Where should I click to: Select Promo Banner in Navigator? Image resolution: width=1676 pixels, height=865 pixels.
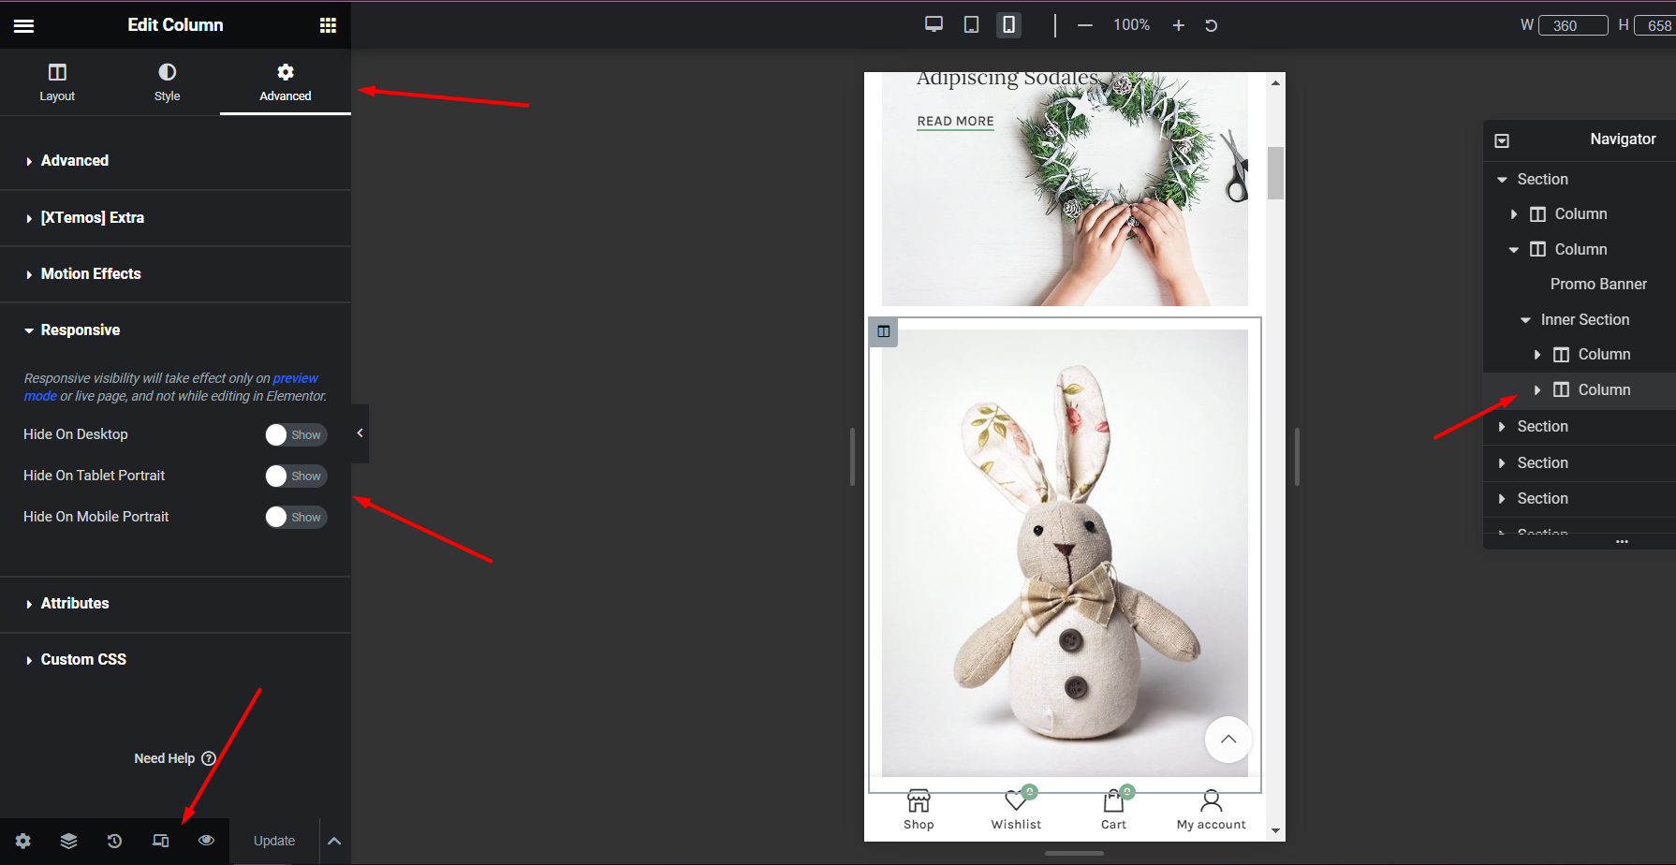click(1598, 285)
